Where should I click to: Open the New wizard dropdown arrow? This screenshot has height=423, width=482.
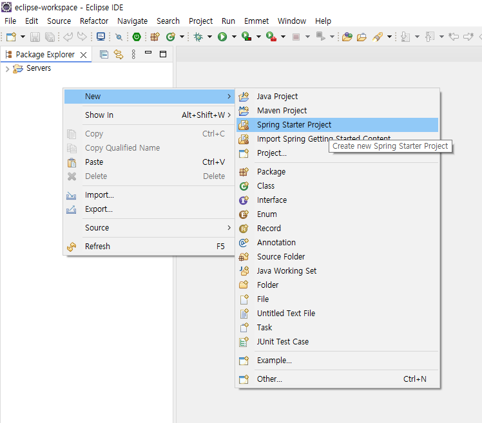pyautogui.click(x=23, y=37)
